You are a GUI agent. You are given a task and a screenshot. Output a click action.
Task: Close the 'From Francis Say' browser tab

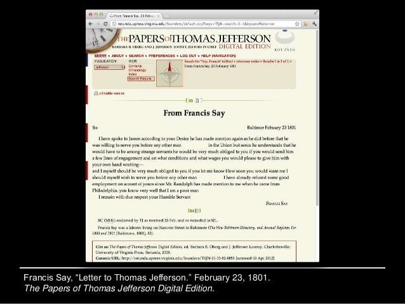[x=158, y=16]
